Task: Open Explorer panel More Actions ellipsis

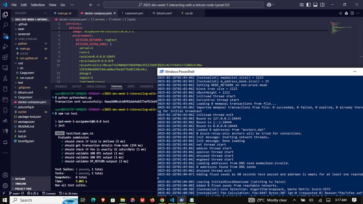Action: 45,13
